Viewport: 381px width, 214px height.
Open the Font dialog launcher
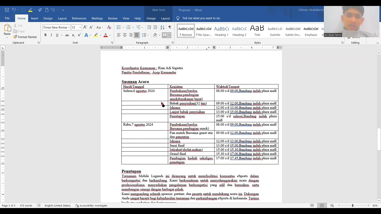[x=112, y=43]
